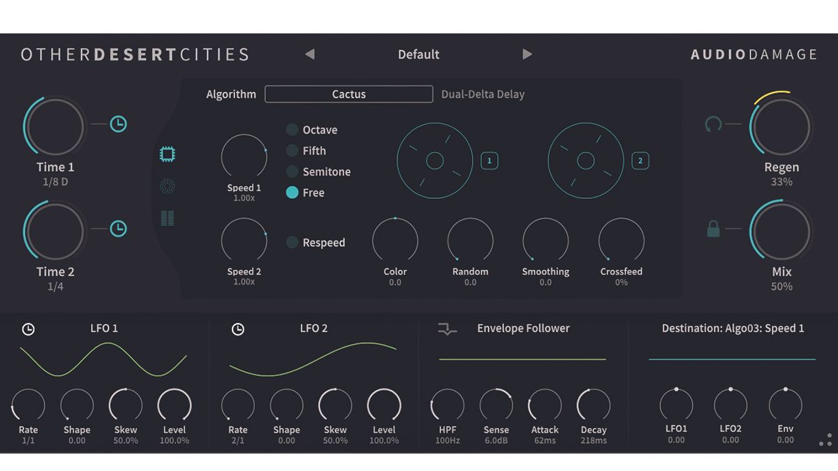This screenshot has width=838, height=471.
Task: Click the resize dots corner icon
Action: pos(825,440)
